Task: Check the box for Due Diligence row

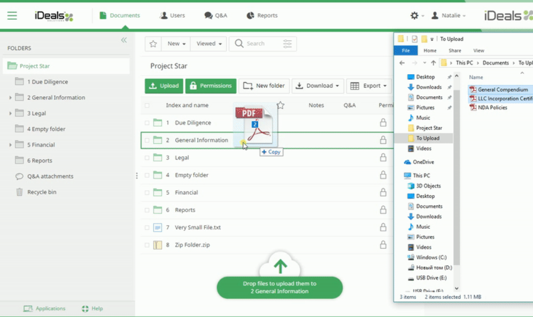Action: [147, 123]
